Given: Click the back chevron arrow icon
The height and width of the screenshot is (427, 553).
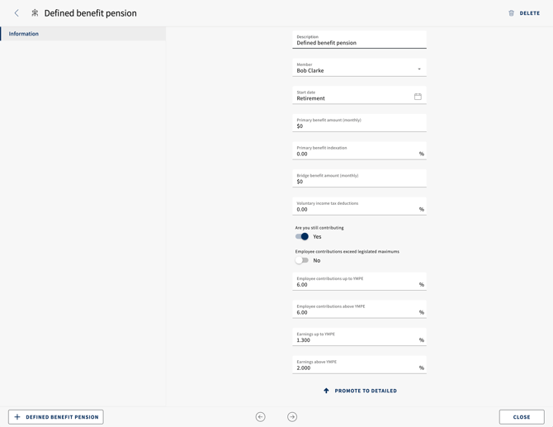Looking at the screenshot, I should (17, 13).
